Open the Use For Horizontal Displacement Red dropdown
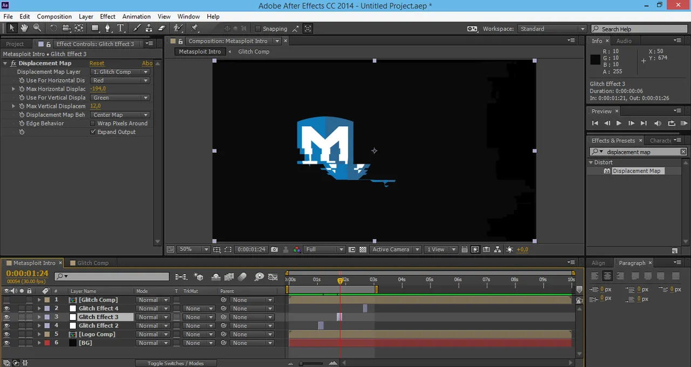Viewport: 691px width, 367px height. point(120,80)
